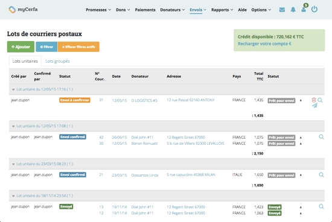Open courrier number 31 link
Screen dimensions: 332x222
point(101,100)
